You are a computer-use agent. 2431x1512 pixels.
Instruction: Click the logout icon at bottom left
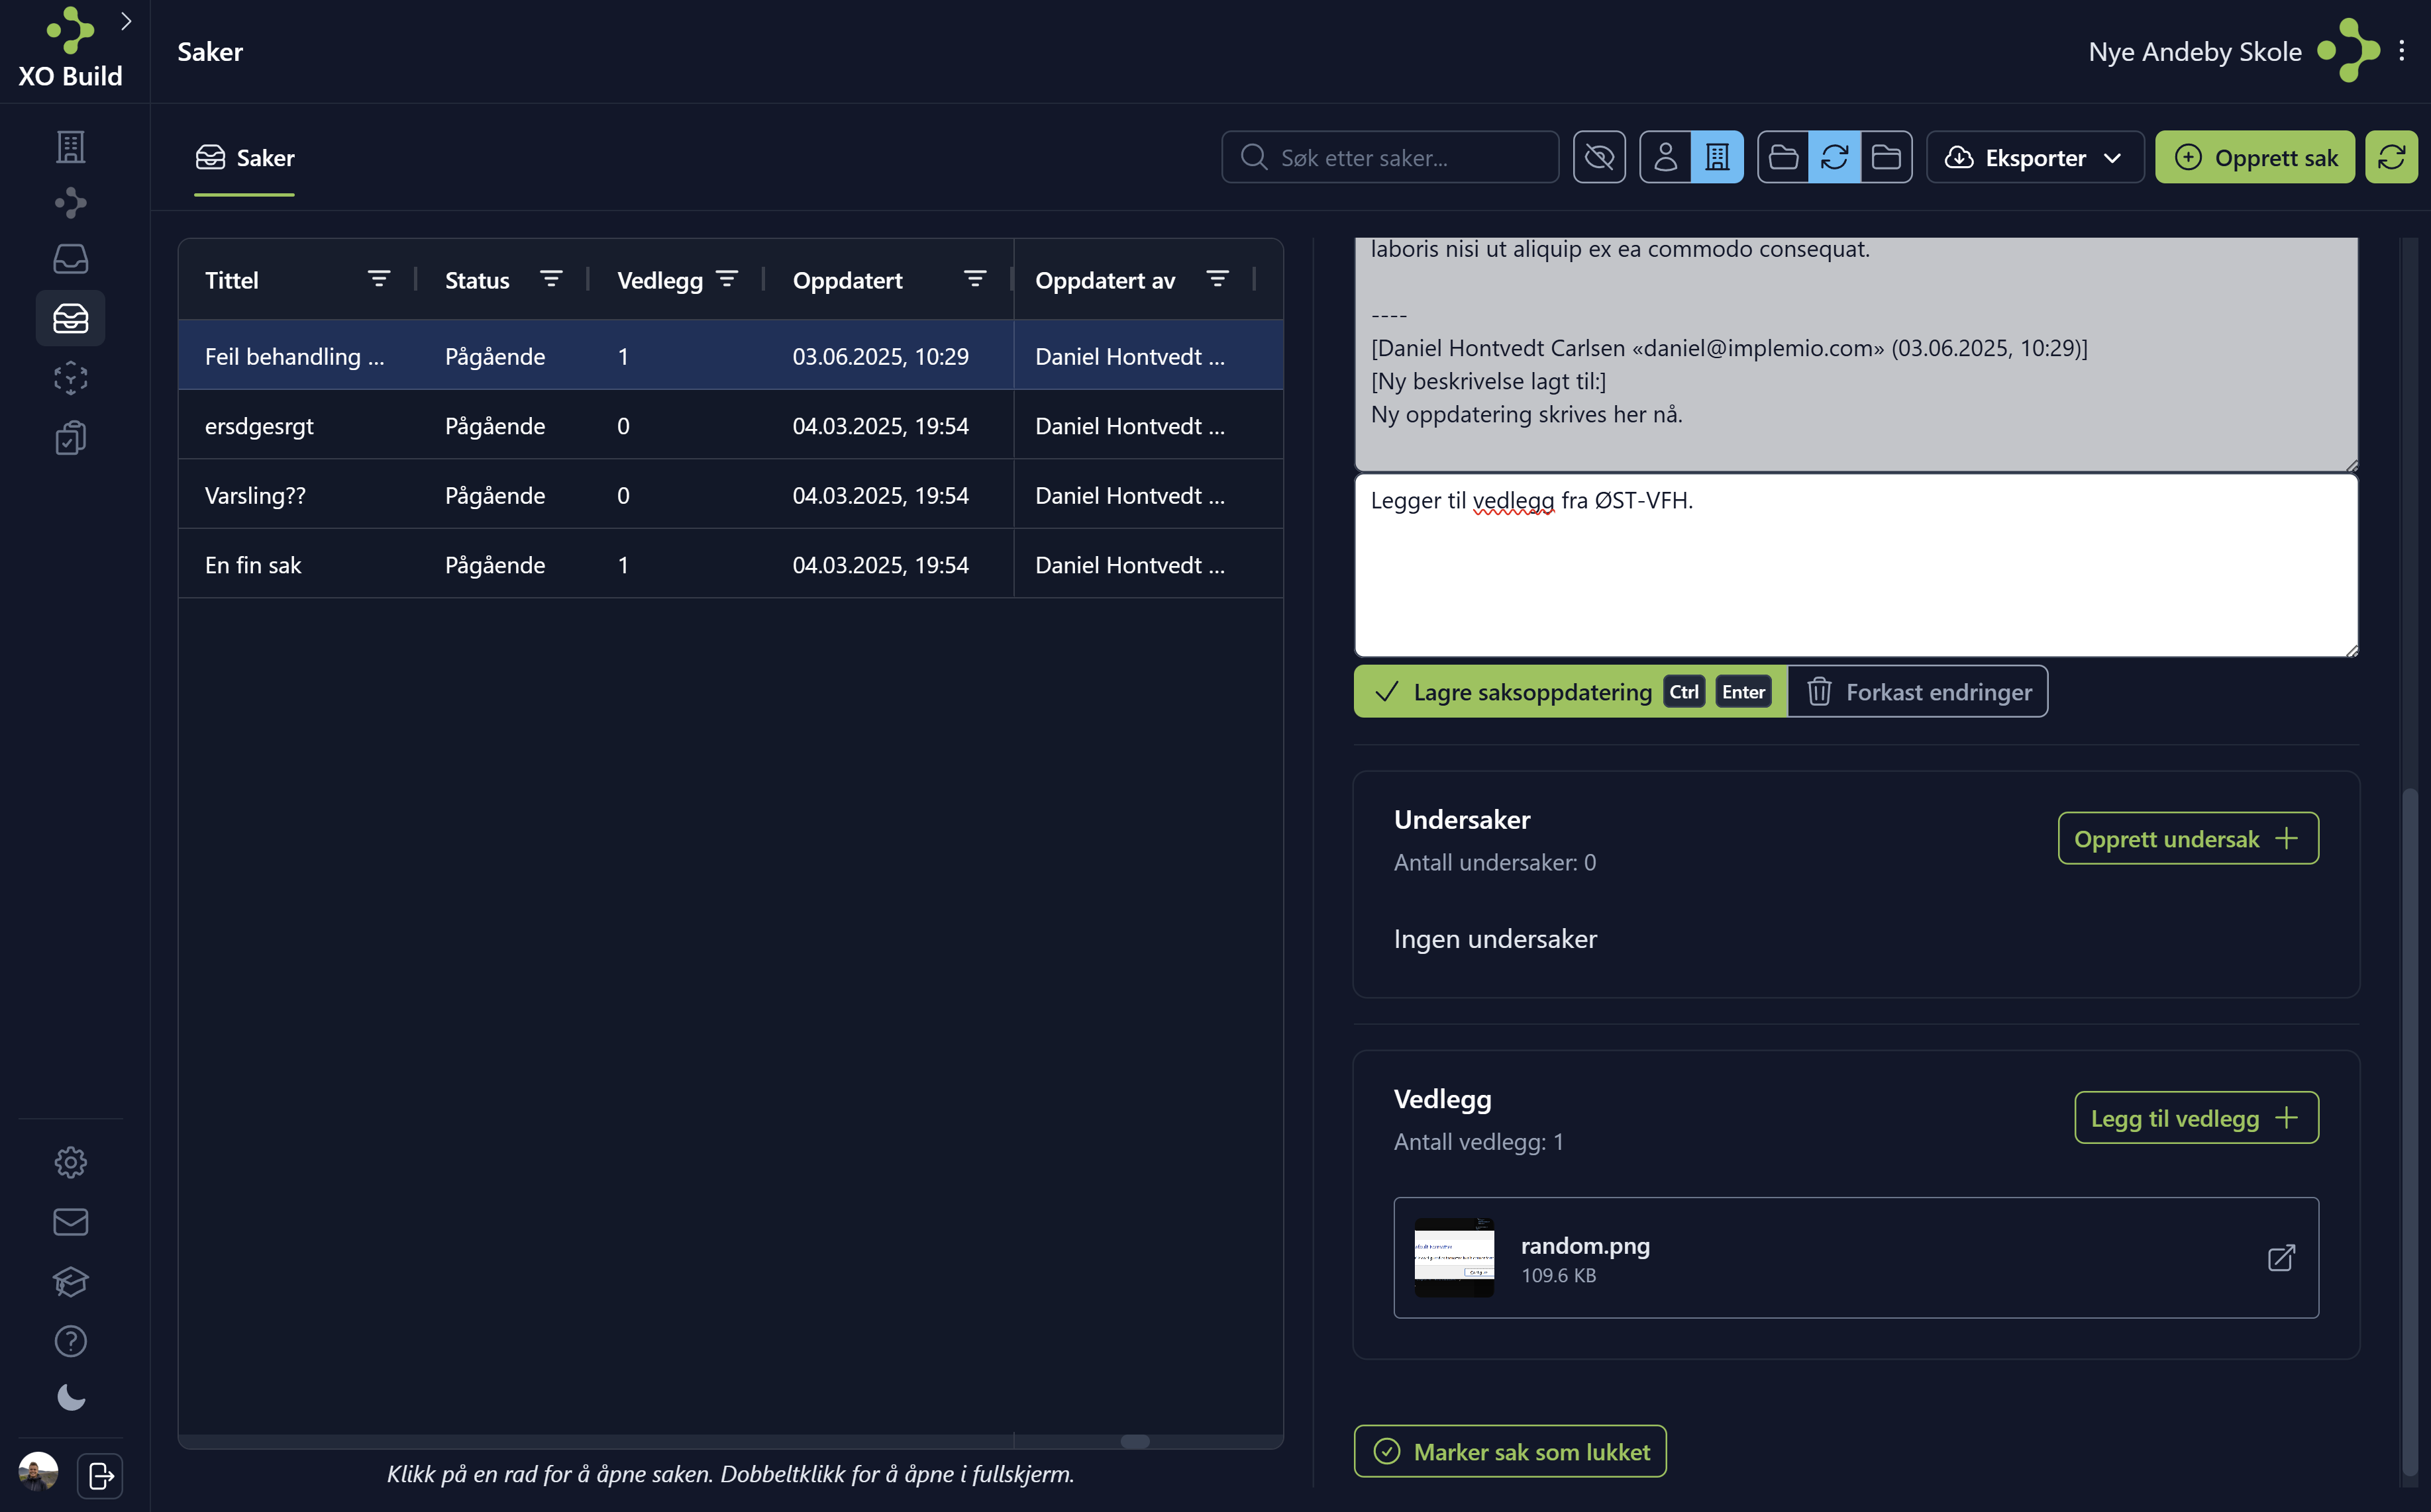pyautogui.click(x=99, y=1475)
